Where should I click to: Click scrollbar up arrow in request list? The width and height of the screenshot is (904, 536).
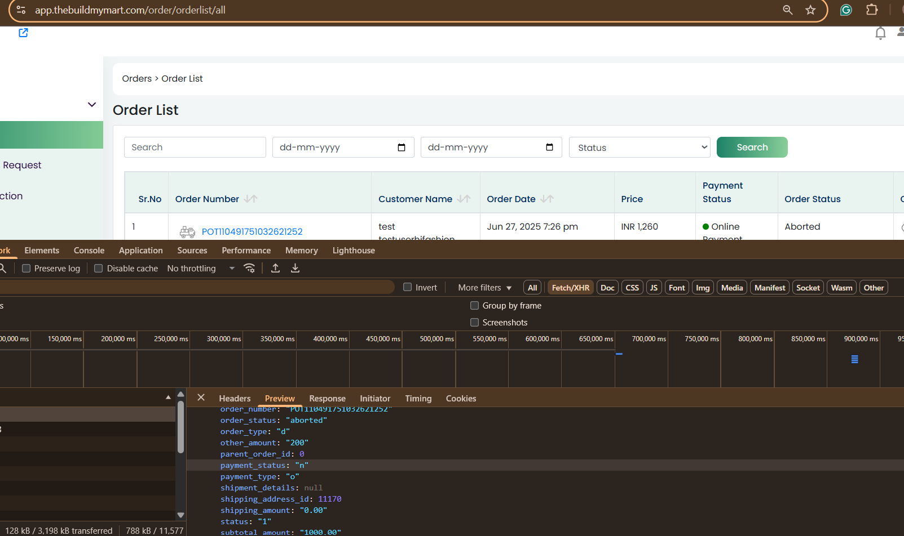(180, 394)
